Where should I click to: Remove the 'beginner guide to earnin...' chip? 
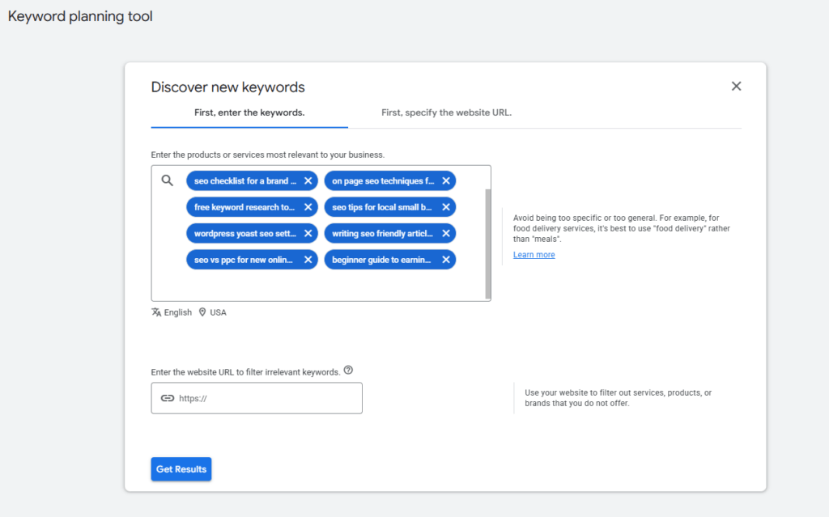point(446,260)
